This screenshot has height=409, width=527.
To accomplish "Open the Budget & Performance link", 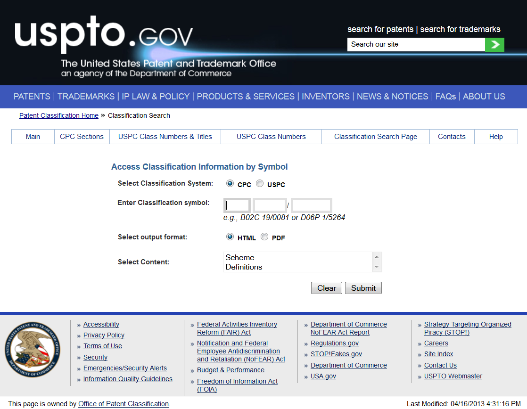I will pos(231,370).
